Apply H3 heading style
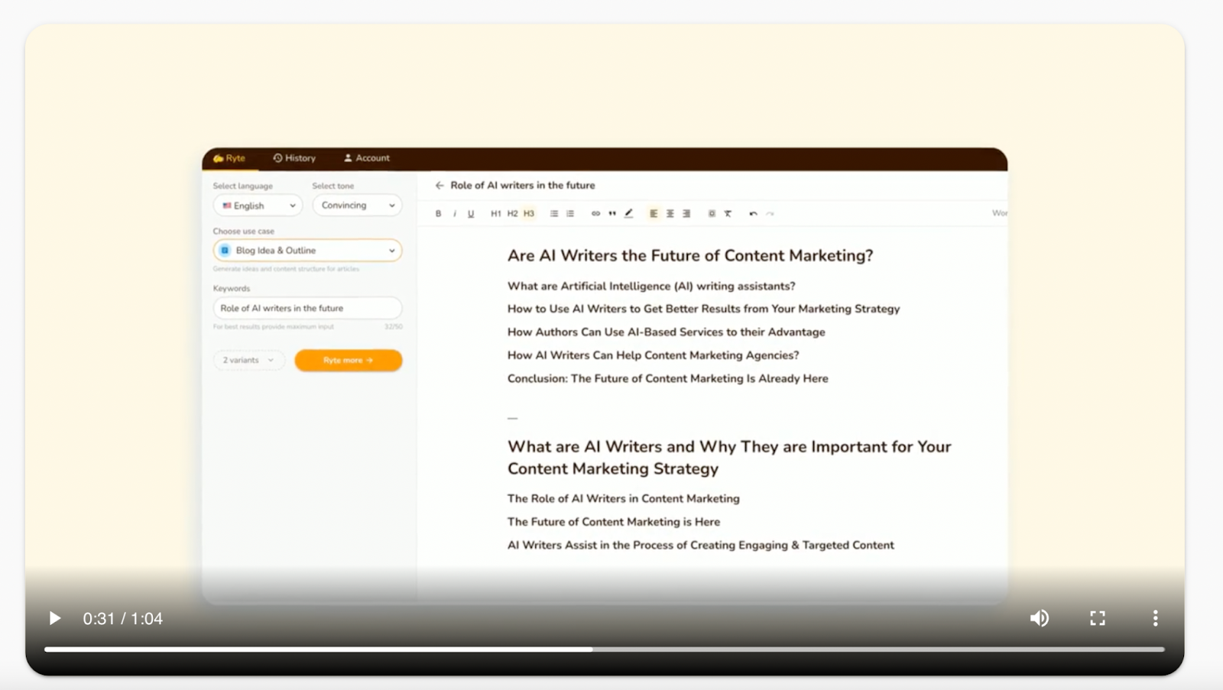 pyautogui.click(x=529, y=214)
